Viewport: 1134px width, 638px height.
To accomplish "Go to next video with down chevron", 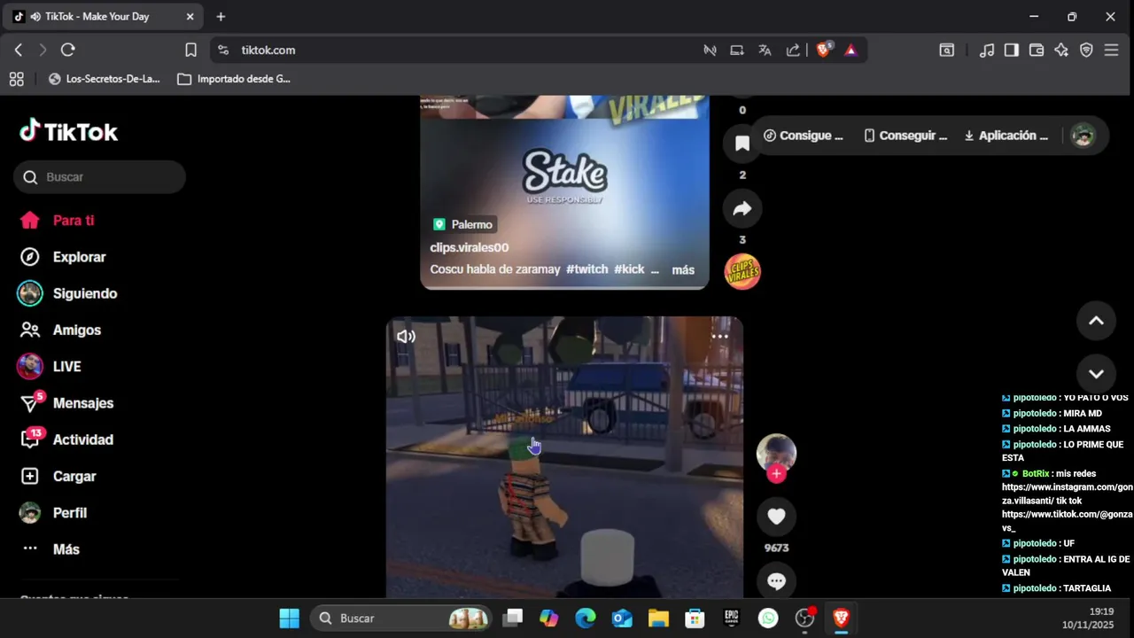I will coord(1096,374).
